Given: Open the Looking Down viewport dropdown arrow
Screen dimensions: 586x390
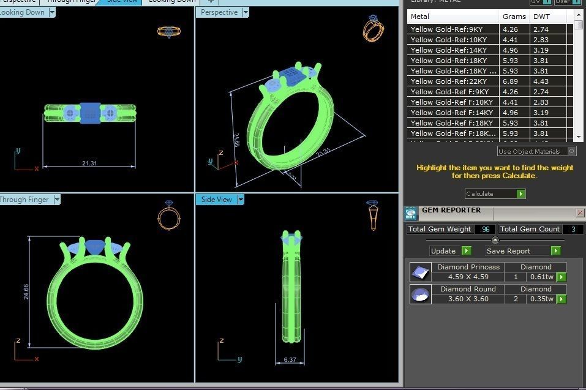Looking at the screenshot, I should tap(52, 12).
